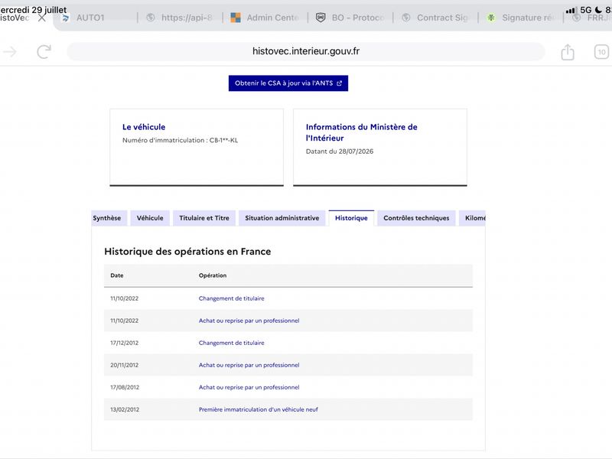Tap the Do Not Disturb moon icon

click(598, 10)
